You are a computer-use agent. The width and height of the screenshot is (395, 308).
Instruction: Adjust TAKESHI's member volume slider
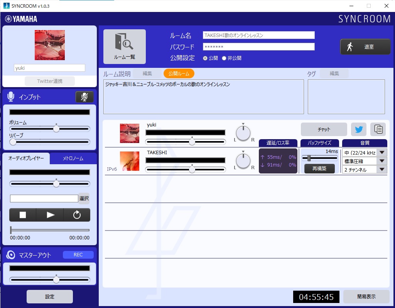[186, 170]
